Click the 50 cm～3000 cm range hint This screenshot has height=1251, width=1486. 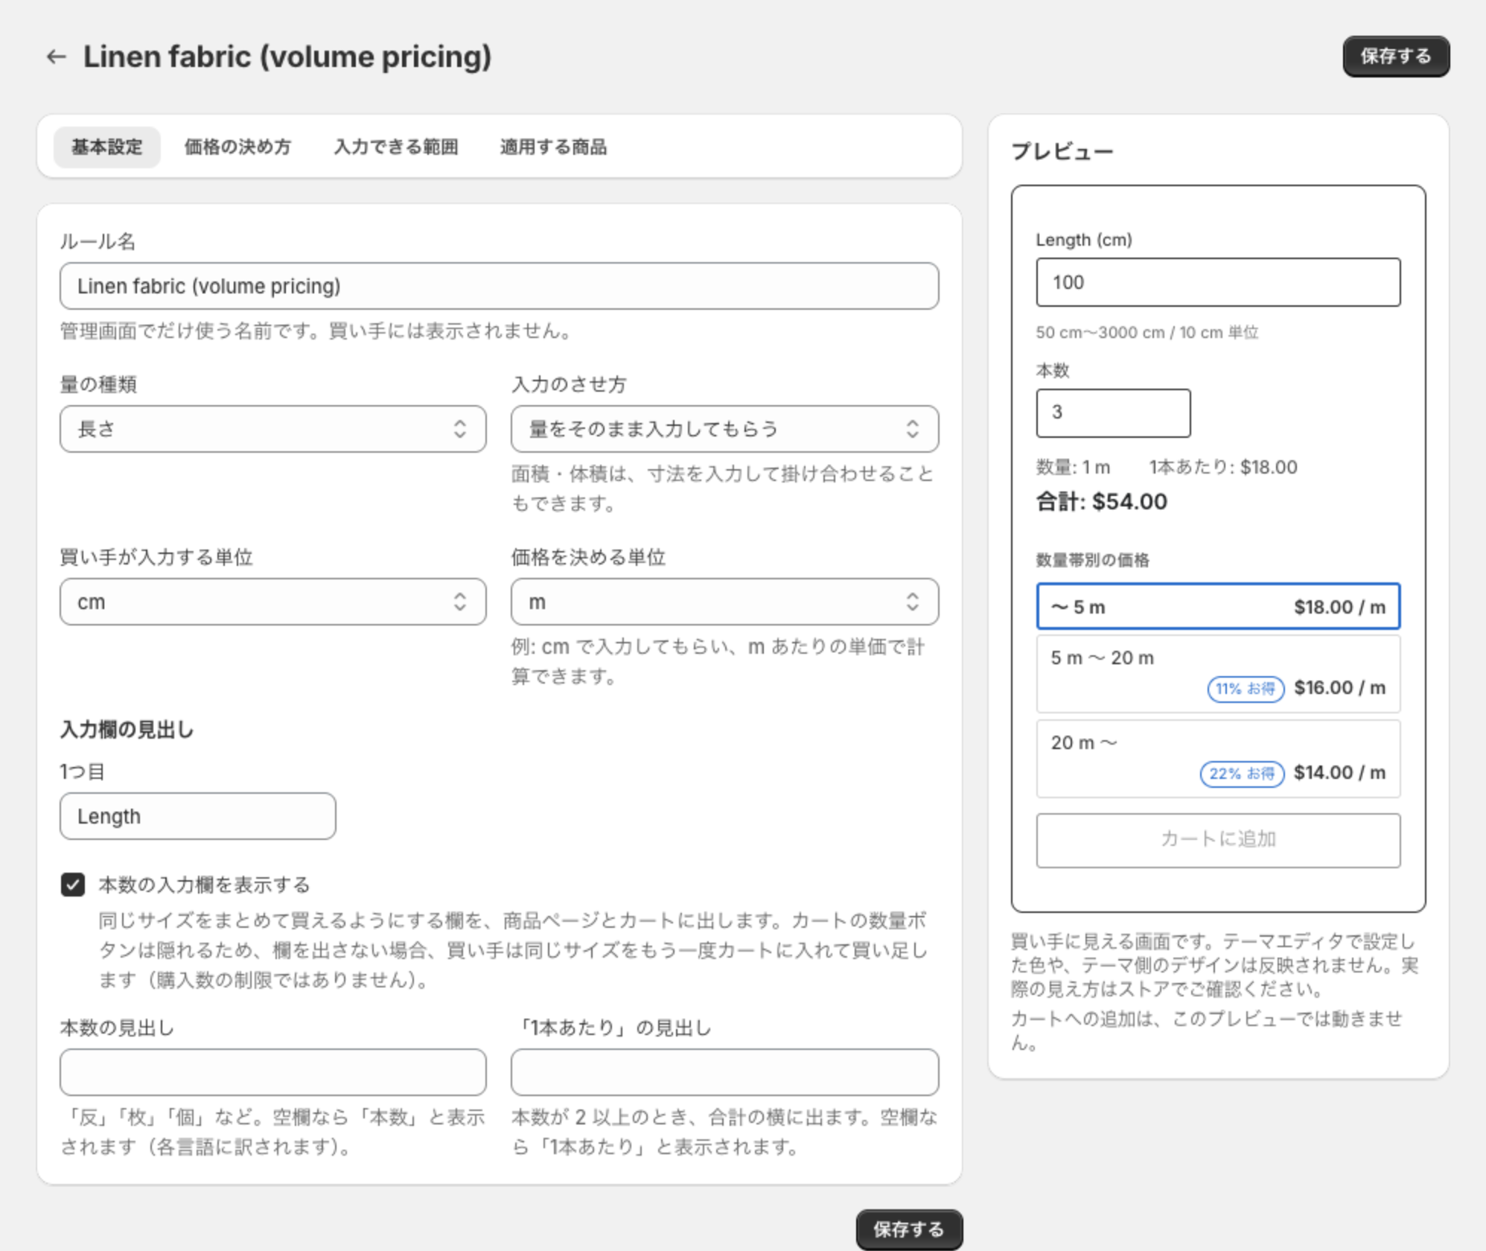[1147, 332]
